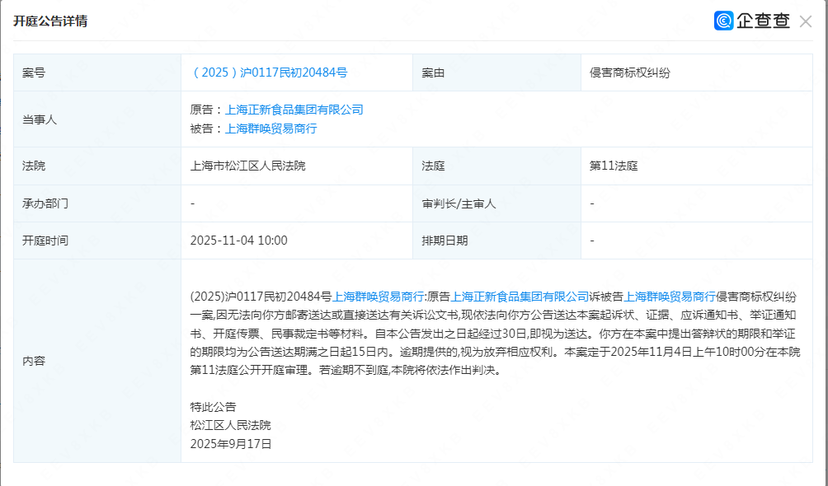
Task: Click the 内容 label cell
Action: tap(34, 361)
